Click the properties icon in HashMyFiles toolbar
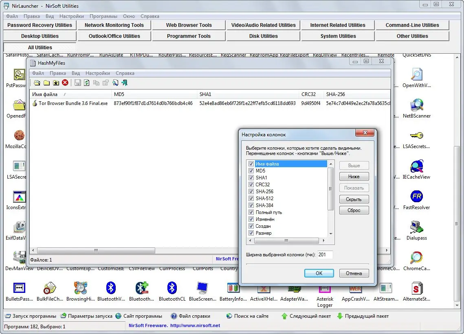Image resolution: width=464 pixels, height=334 pixels. click(x=106, y=83)
